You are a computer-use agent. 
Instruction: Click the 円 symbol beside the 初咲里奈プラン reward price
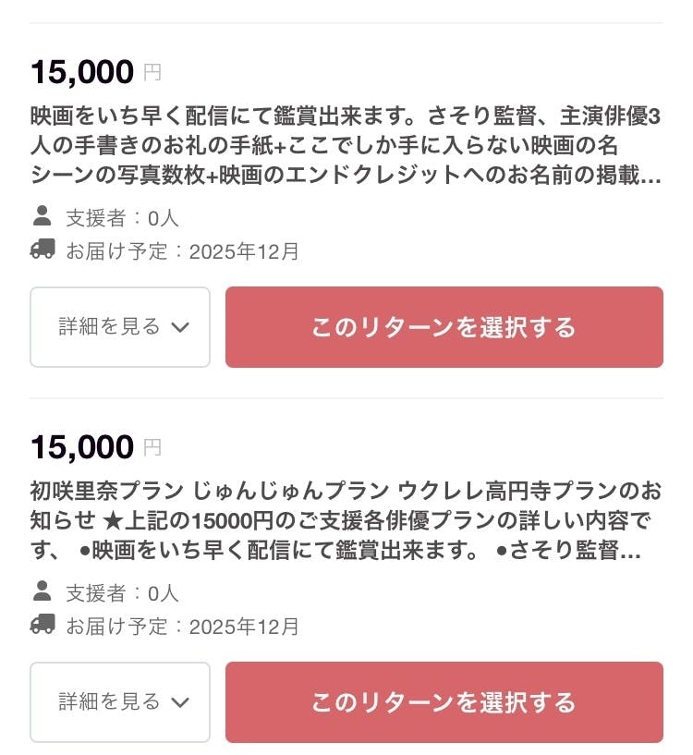click(x=152, y=447)
